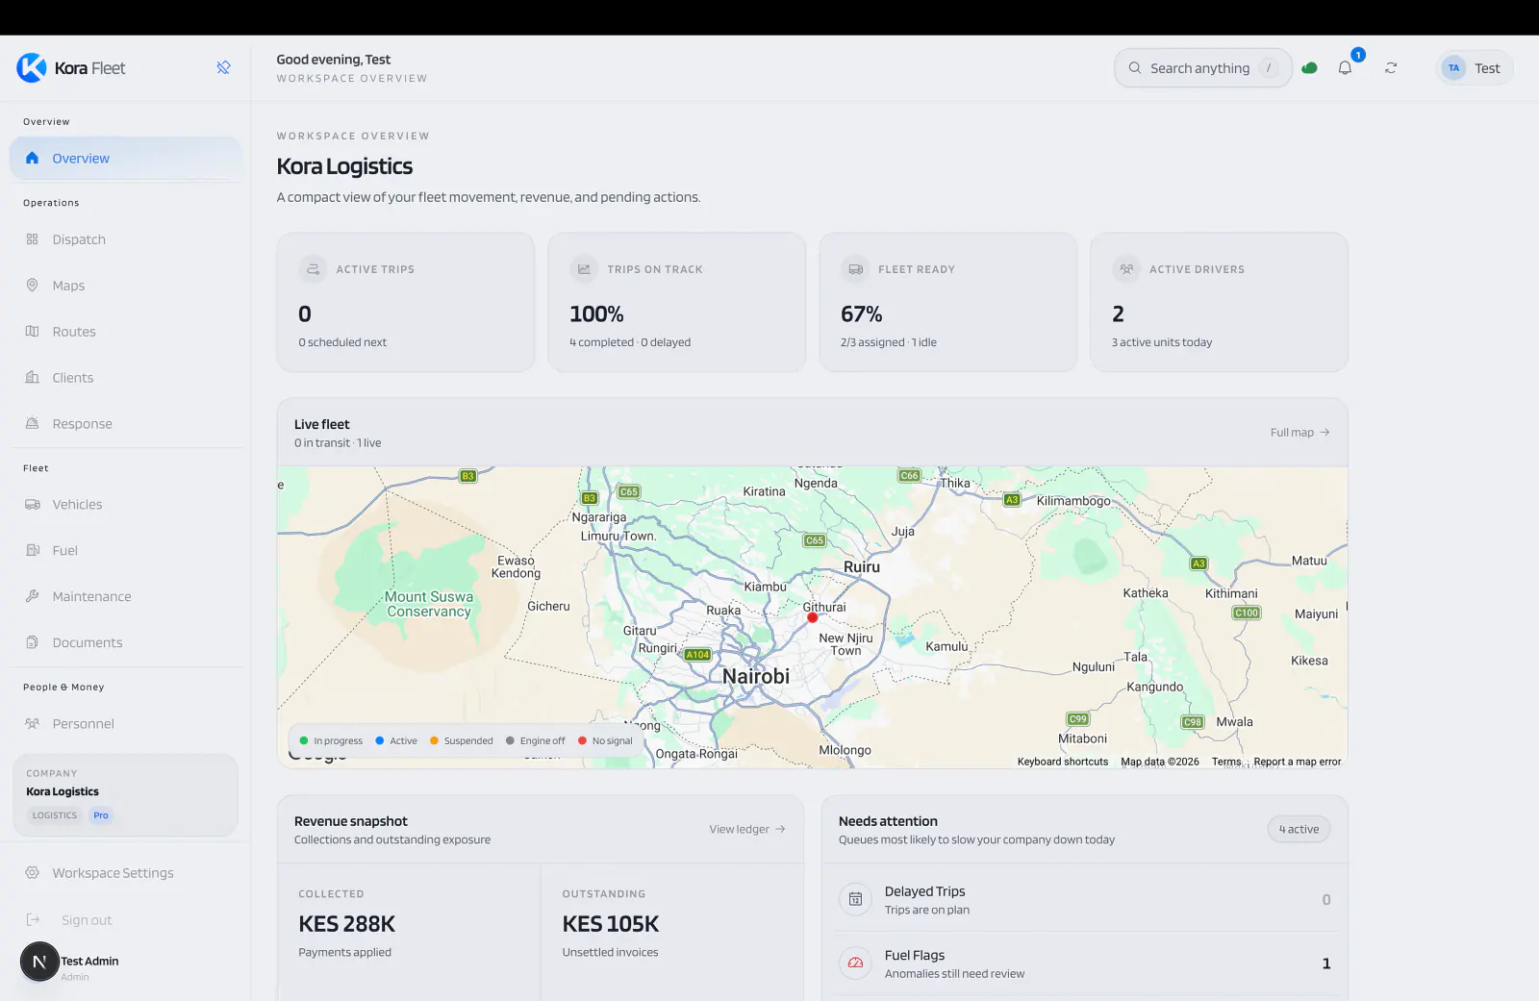Screen dimensions: 1539x1001
Task: Open the Response section
Action: click(126, 424)
